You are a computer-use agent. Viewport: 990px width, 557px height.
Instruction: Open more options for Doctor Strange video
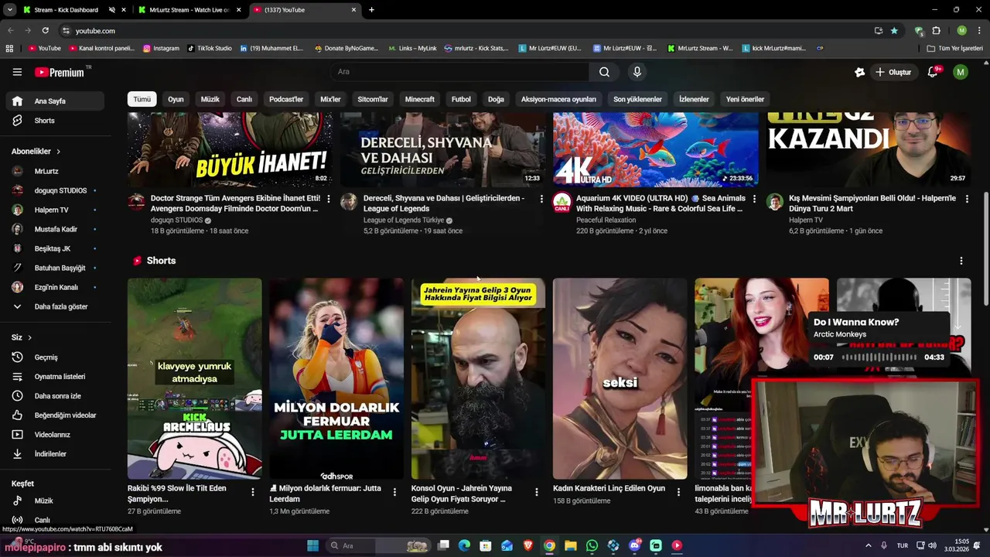click(x=329, y=199)
